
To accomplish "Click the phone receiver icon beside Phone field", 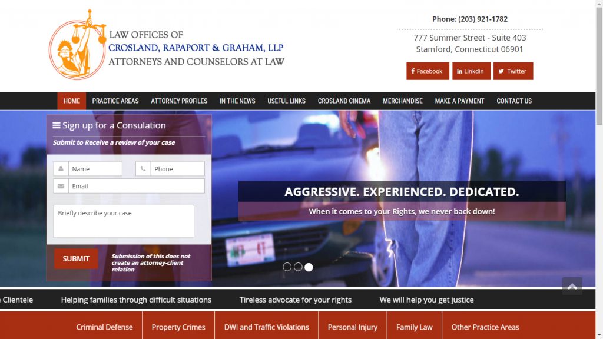I will pos(143,168).
